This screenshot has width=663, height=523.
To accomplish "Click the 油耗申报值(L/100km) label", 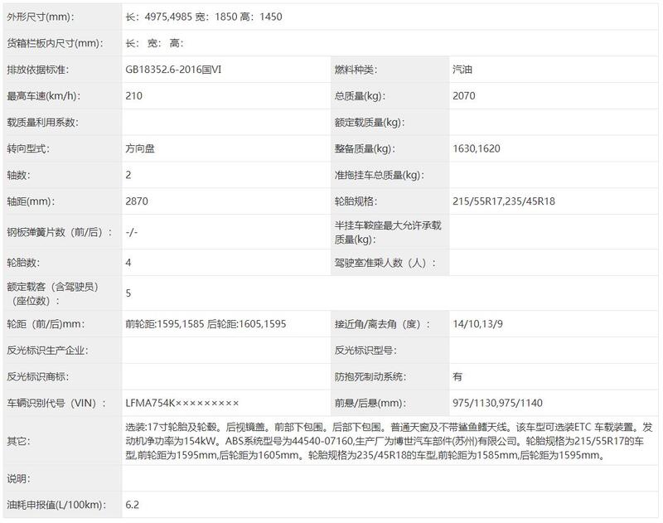I will 56,505.
